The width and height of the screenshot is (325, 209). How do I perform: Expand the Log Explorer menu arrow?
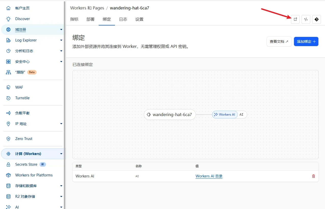point(61,40)
